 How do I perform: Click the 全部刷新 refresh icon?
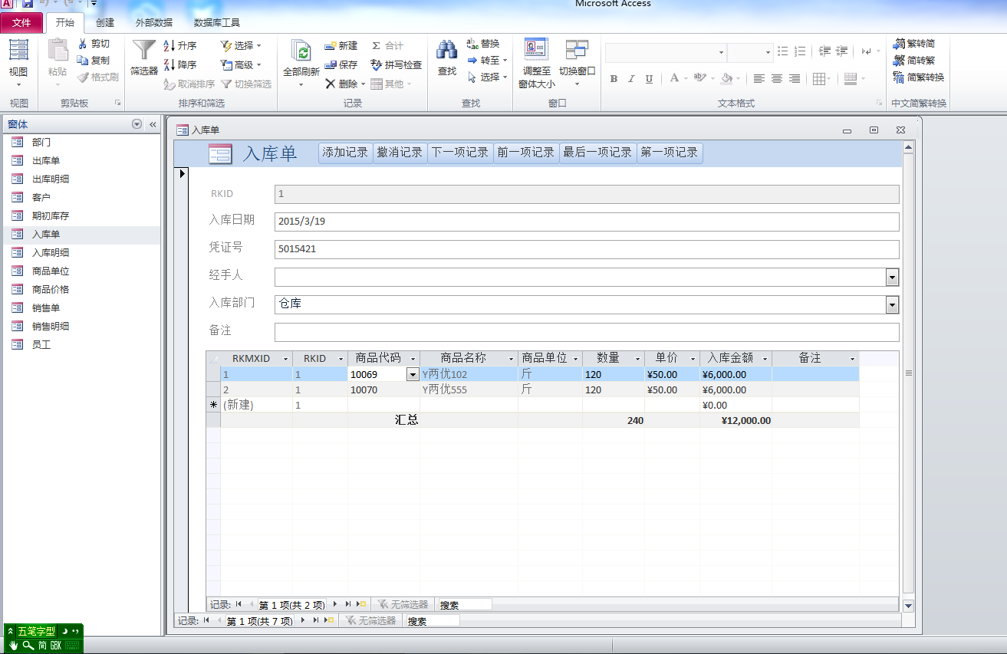click(301, 51)
